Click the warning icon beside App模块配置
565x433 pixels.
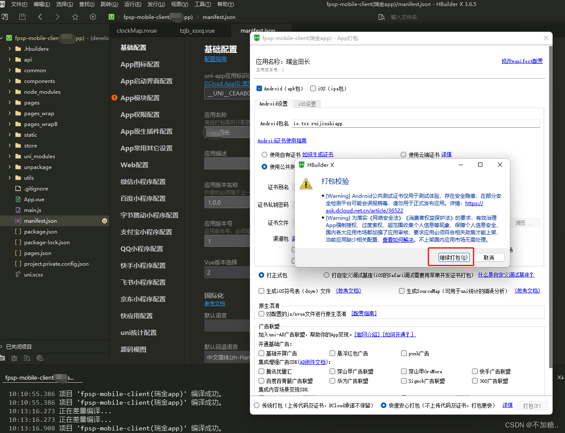(114, 98)
